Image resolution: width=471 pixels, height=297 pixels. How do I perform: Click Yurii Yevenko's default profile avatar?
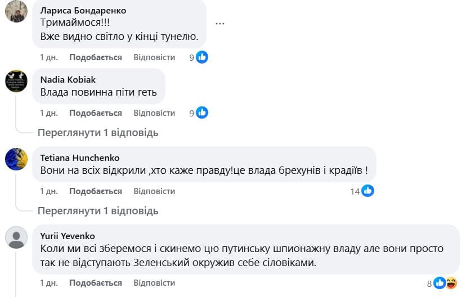coord(16,237)
